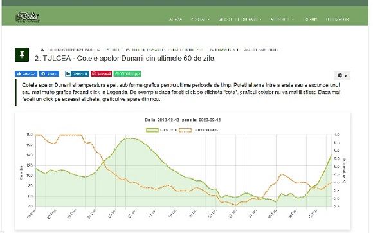Screen dimensions: 373x233
Task: Click the Facebook Like button
Action: tap(26, 74)
